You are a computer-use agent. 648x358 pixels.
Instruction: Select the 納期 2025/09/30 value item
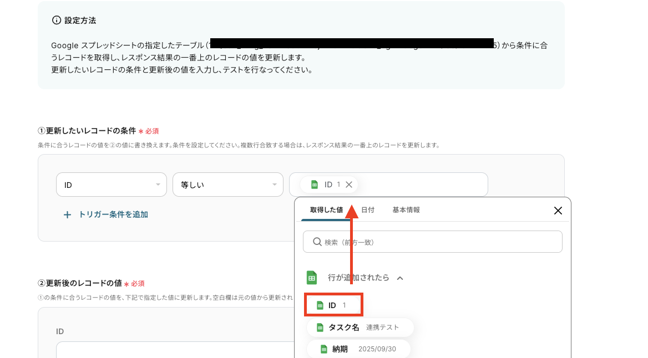tap(358, 349)
